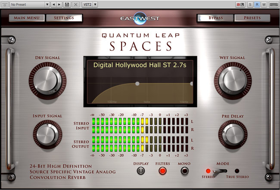Go to the previous preset arrow
This screenshot has width=280, height=190.
click(53, 4)
